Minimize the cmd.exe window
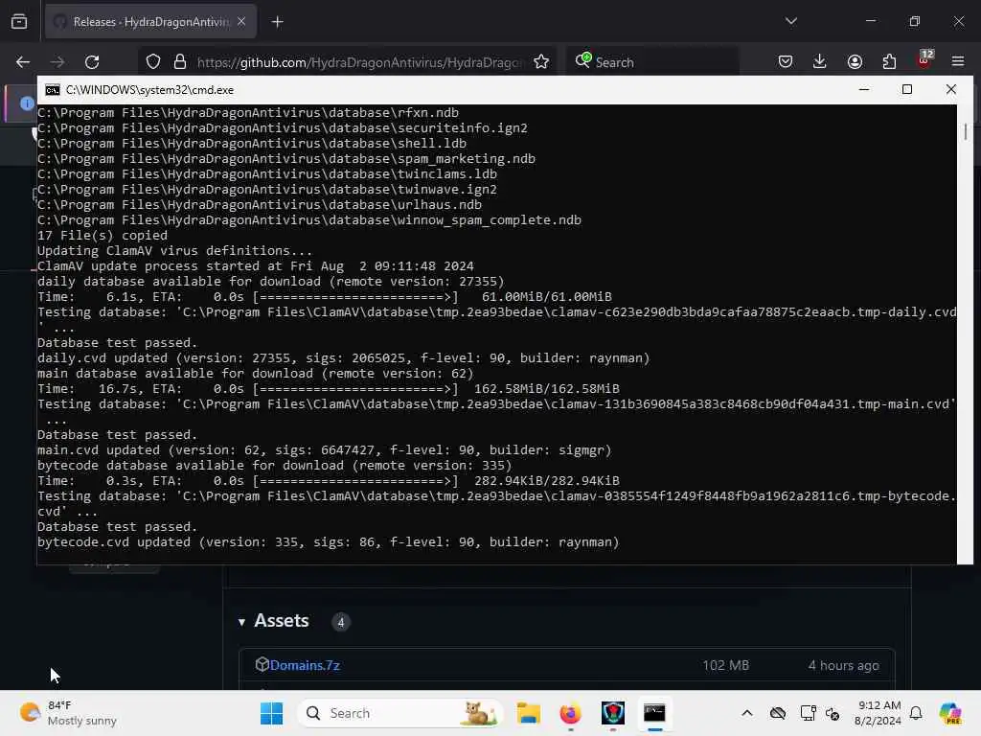981x736 pixels. click(x=864, y=89)
